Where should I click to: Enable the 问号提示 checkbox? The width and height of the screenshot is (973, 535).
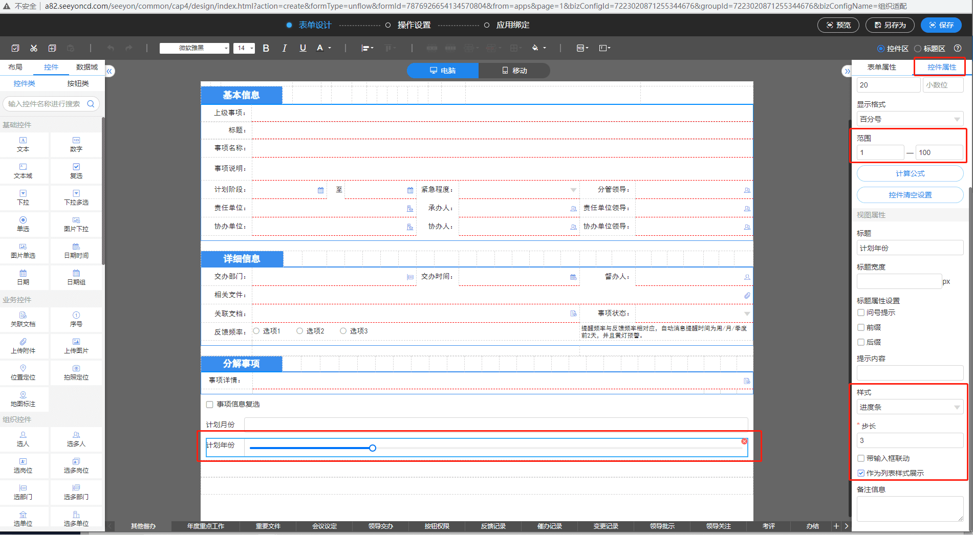click(861, 313)
